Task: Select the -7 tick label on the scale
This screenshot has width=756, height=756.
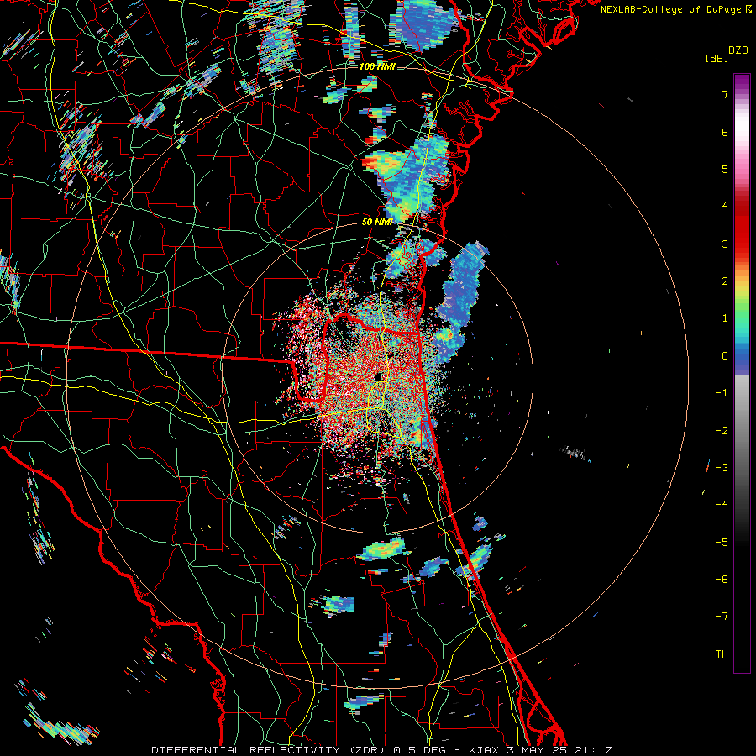Action: [722, 617]
